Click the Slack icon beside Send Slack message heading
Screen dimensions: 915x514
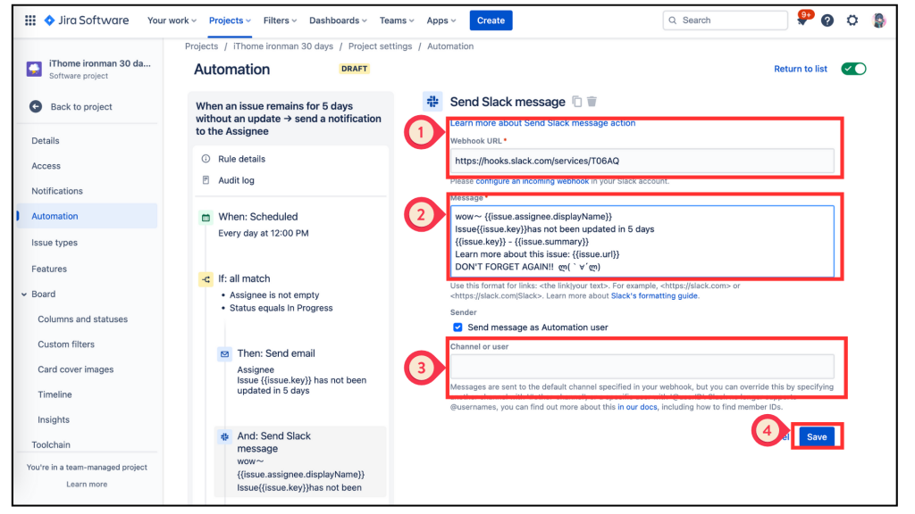432,102
